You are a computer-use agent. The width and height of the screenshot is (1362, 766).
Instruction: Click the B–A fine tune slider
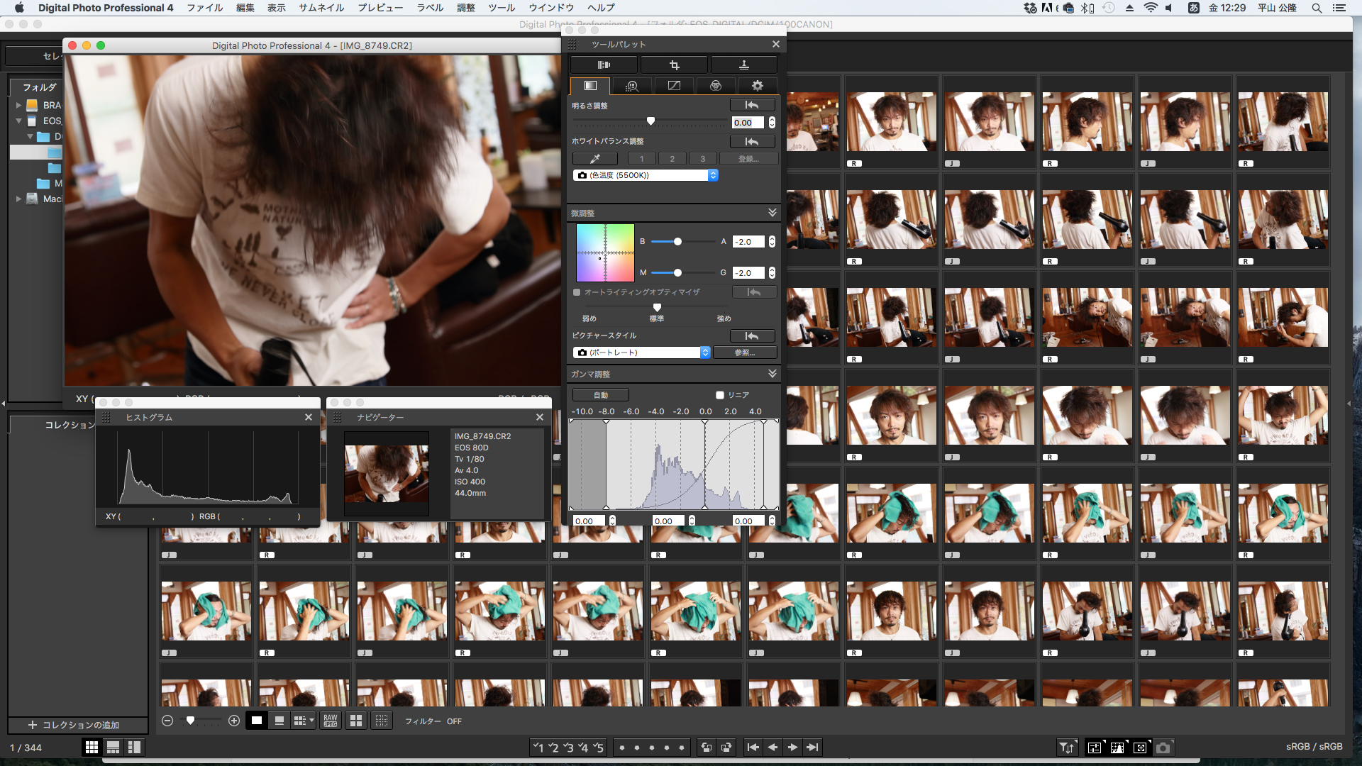pyautogui.click(x=684, y=242)
